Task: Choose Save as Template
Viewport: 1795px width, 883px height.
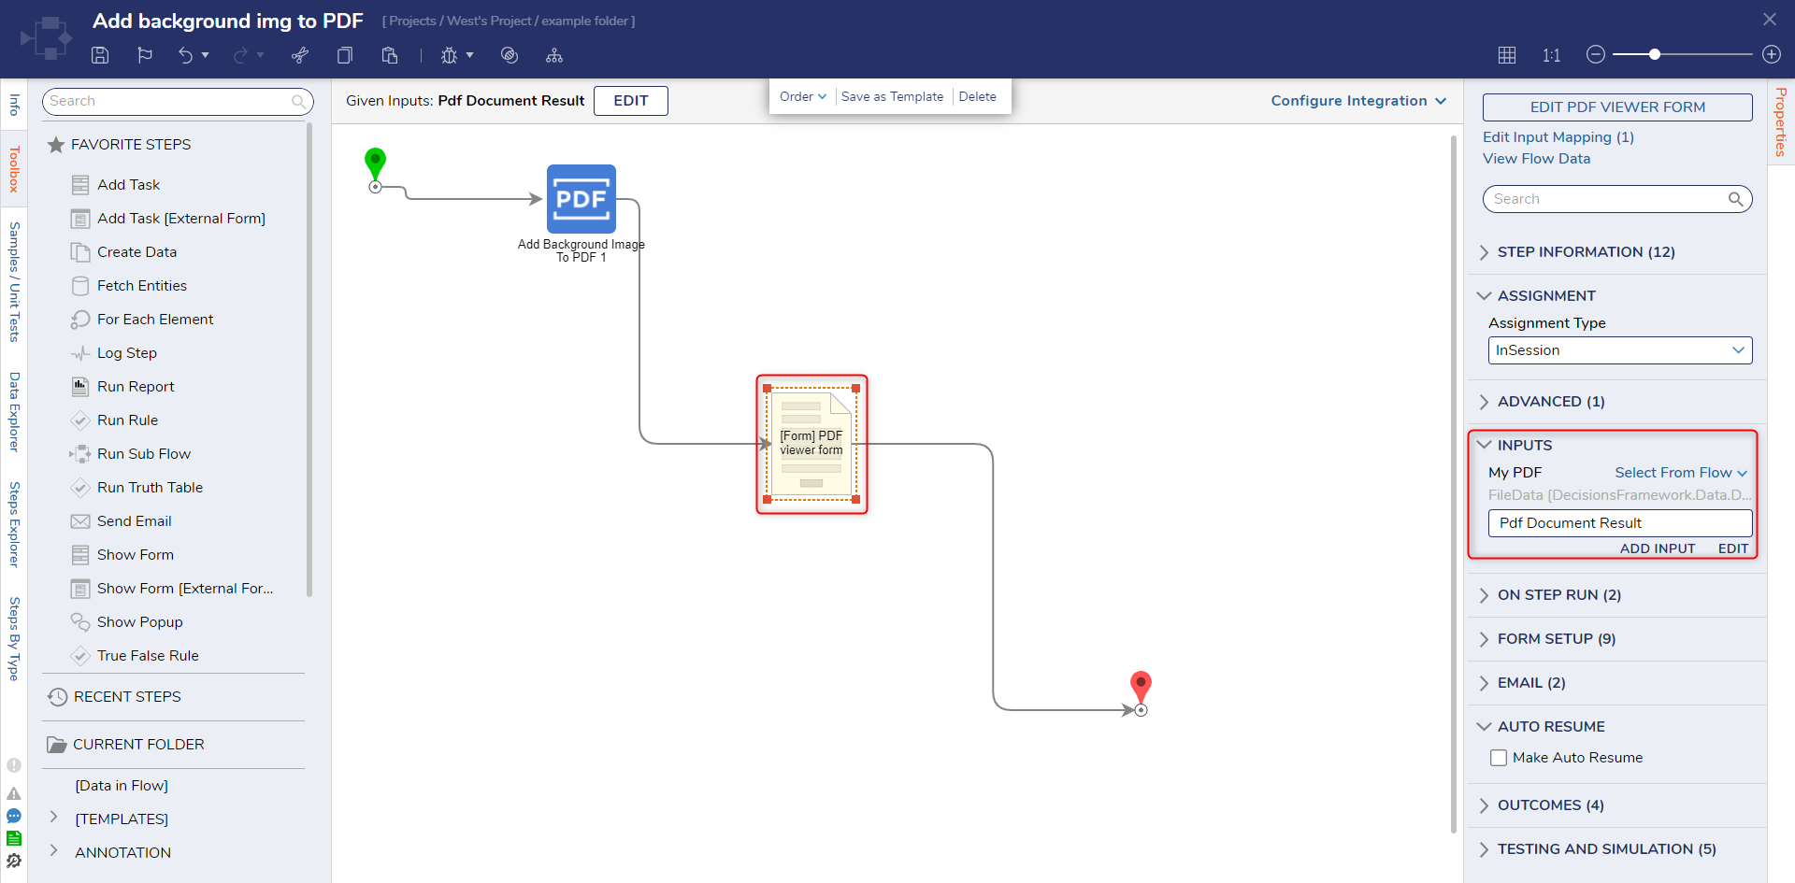Action: click(x=892, y=96)
